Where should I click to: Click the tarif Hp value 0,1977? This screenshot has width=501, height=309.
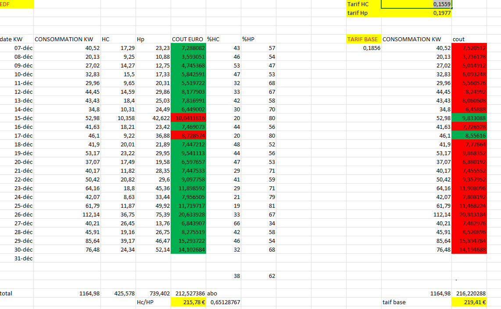pos(416,13)
